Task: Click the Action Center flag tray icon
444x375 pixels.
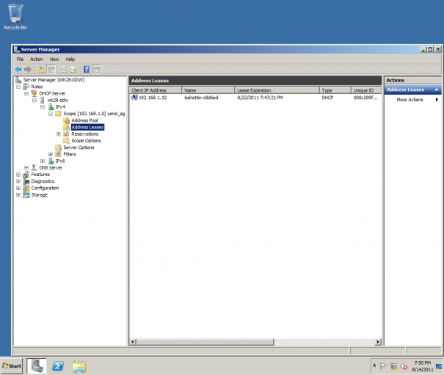Action: pos(383,366)
